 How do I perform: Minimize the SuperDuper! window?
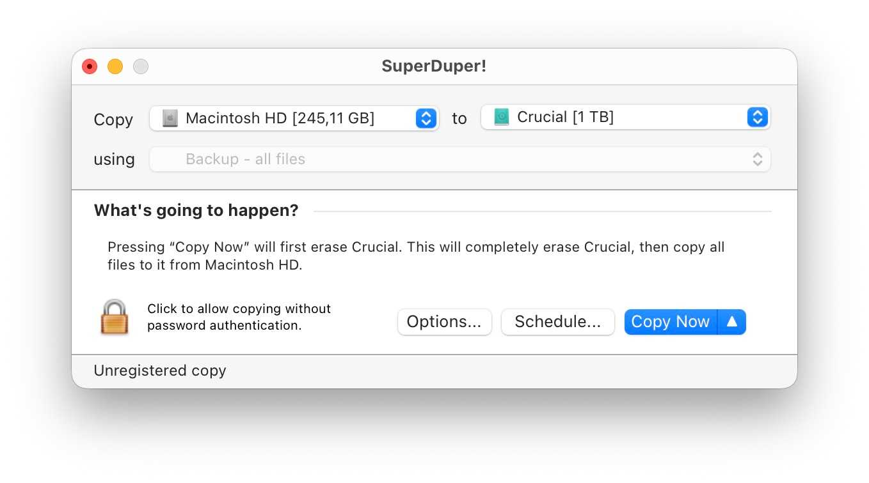[115, 66]
